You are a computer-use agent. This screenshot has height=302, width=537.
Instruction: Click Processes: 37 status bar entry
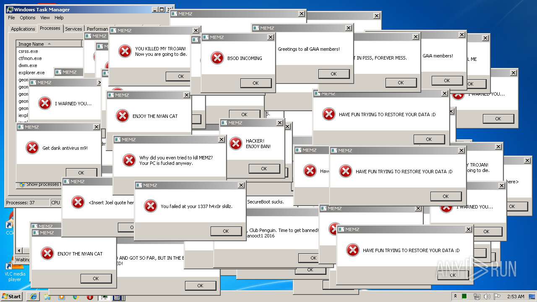tap(27, 203)
